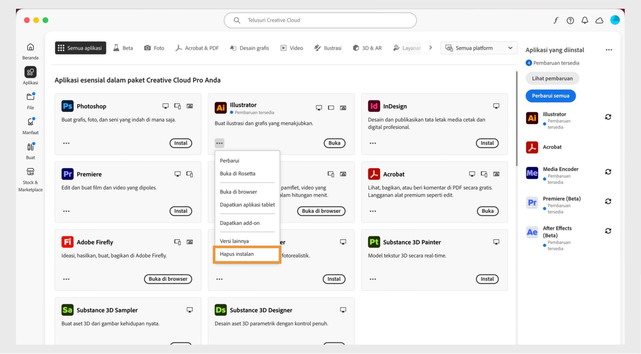
Task: Open the Buat sidebar section
Action: pos(30,151)
